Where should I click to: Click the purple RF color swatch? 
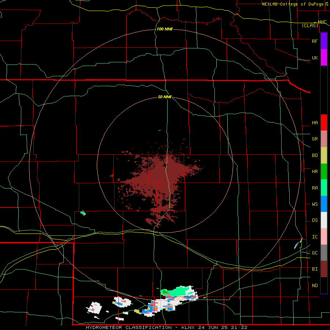click(x=324, y=41)
